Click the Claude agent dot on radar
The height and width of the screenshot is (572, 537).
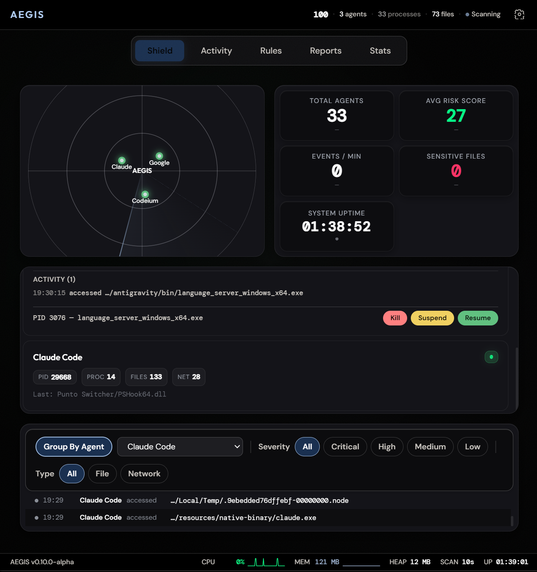(x=122, y=160)
